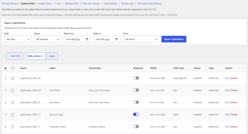Check the box for registration_field_11
This screenshot has width=248, height=134.
click(x=12, y=115)
